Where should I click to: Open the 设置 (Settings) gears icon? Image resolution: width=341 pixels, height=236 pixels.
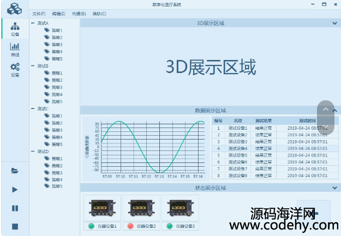point(15,70)
